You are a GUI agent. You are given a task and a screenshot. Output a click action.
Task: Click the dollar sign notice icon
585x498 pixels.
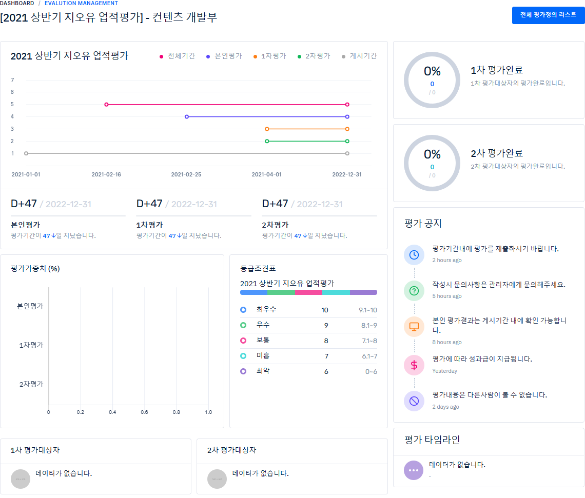coord(414,365)
